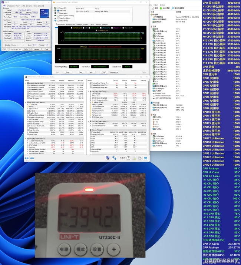Screen dimensions: 241x265
Task: Click the HWiNFO clock reset timer icon
Action: point(128,158)
